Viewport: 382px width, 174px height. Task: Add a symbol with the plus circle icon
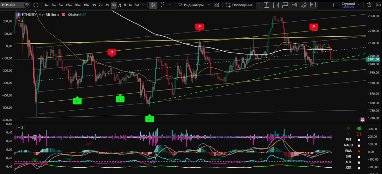[x=36, y=5]
